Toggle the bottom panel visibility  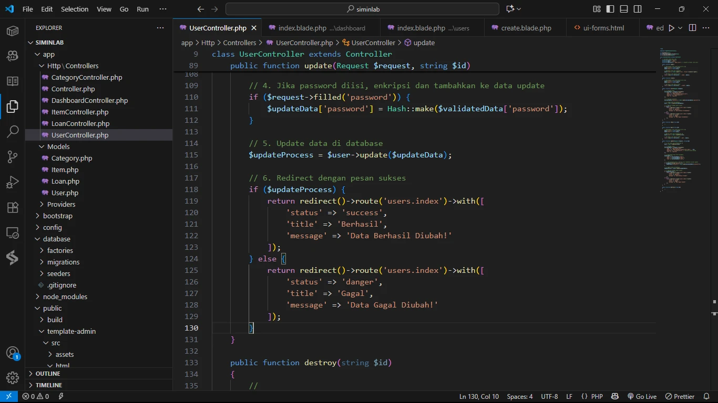(x=624, y=9)
